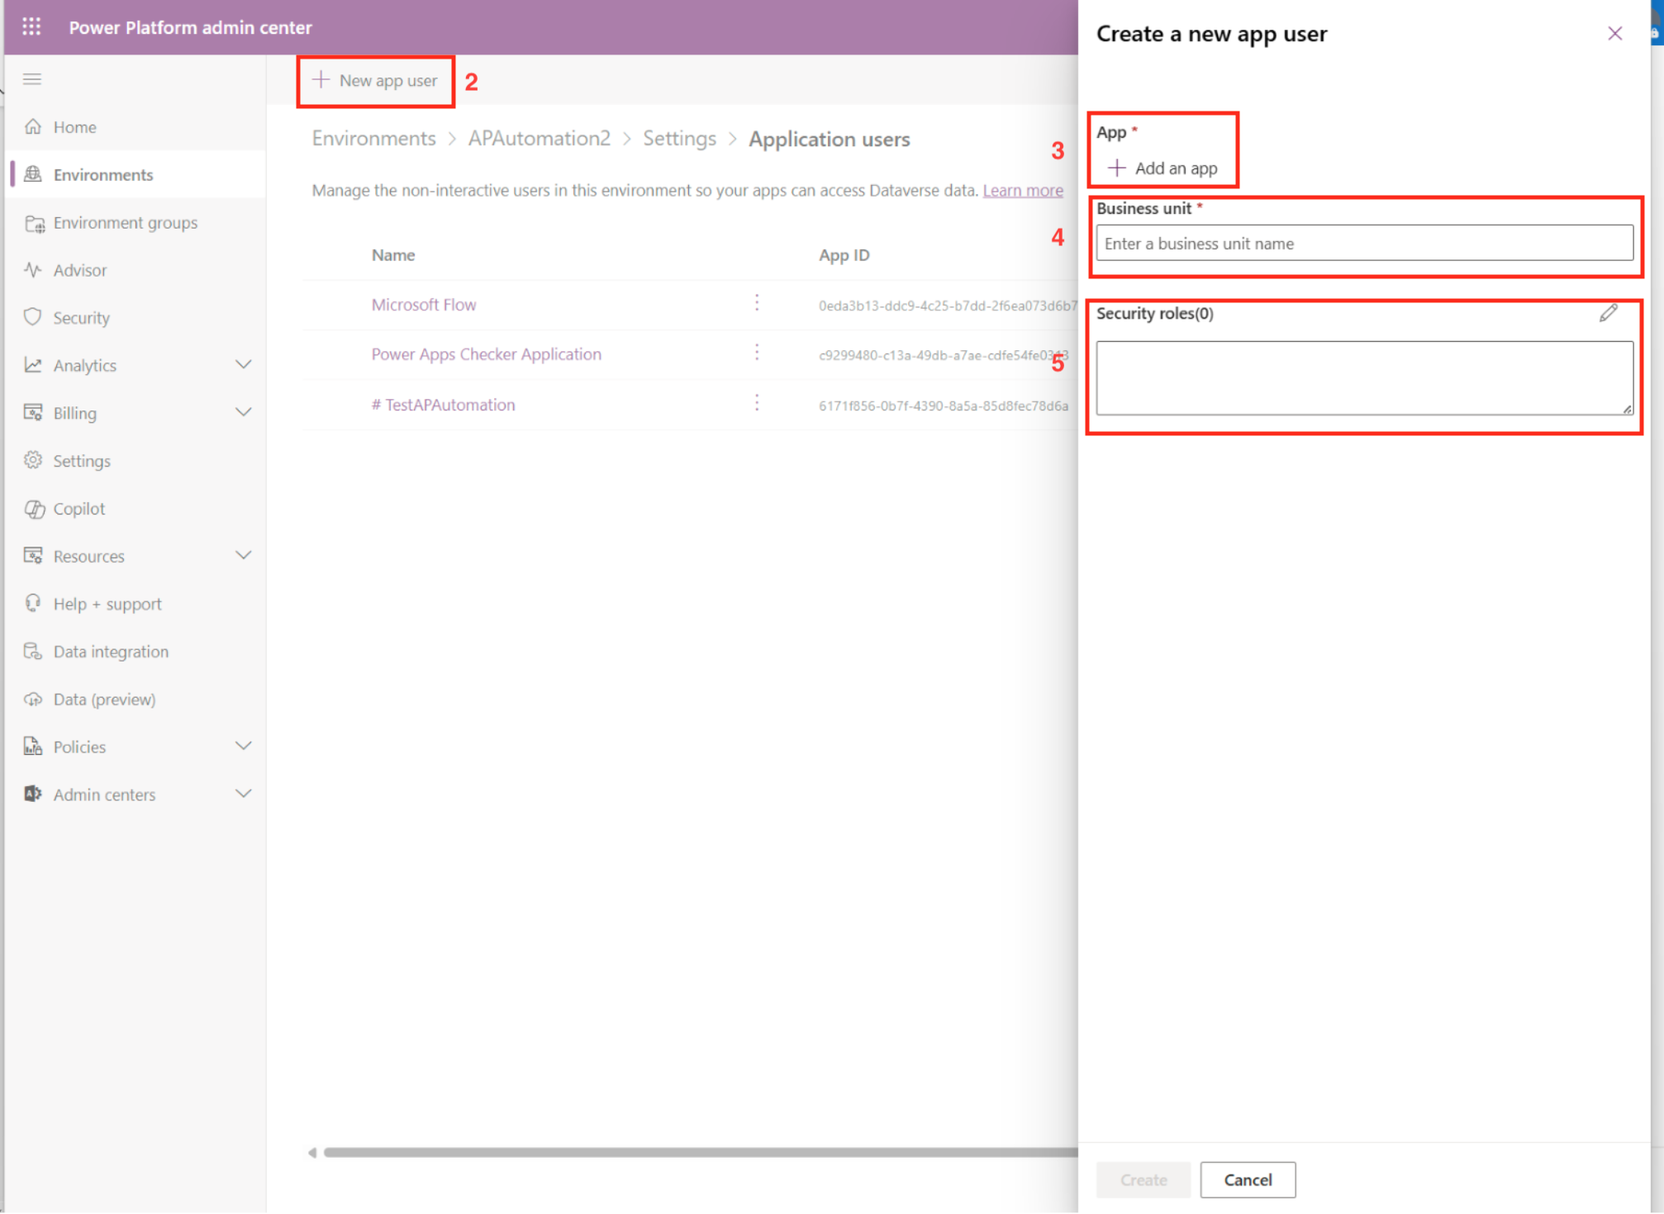Screen dimensions: 1664x1214
Task: Open the app launcher waffle icon
Action: (x=31, y=26)
